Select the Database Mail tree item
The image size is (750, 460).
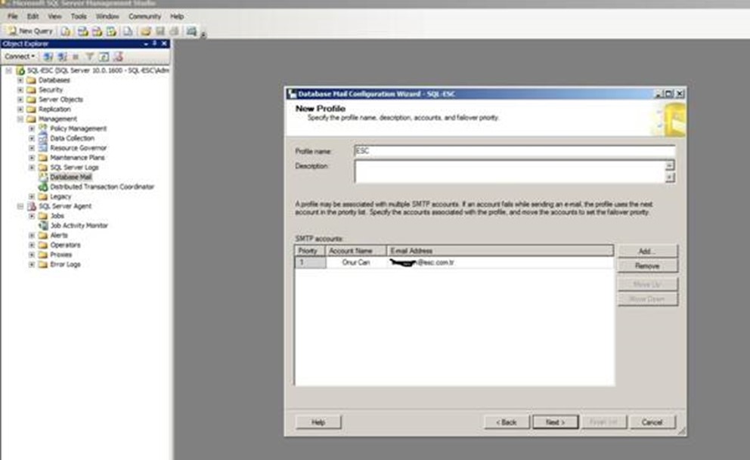71,177
